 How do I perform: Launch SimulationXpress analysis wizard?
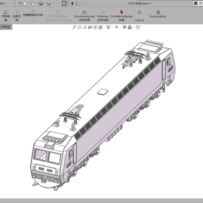pos(84,16)
